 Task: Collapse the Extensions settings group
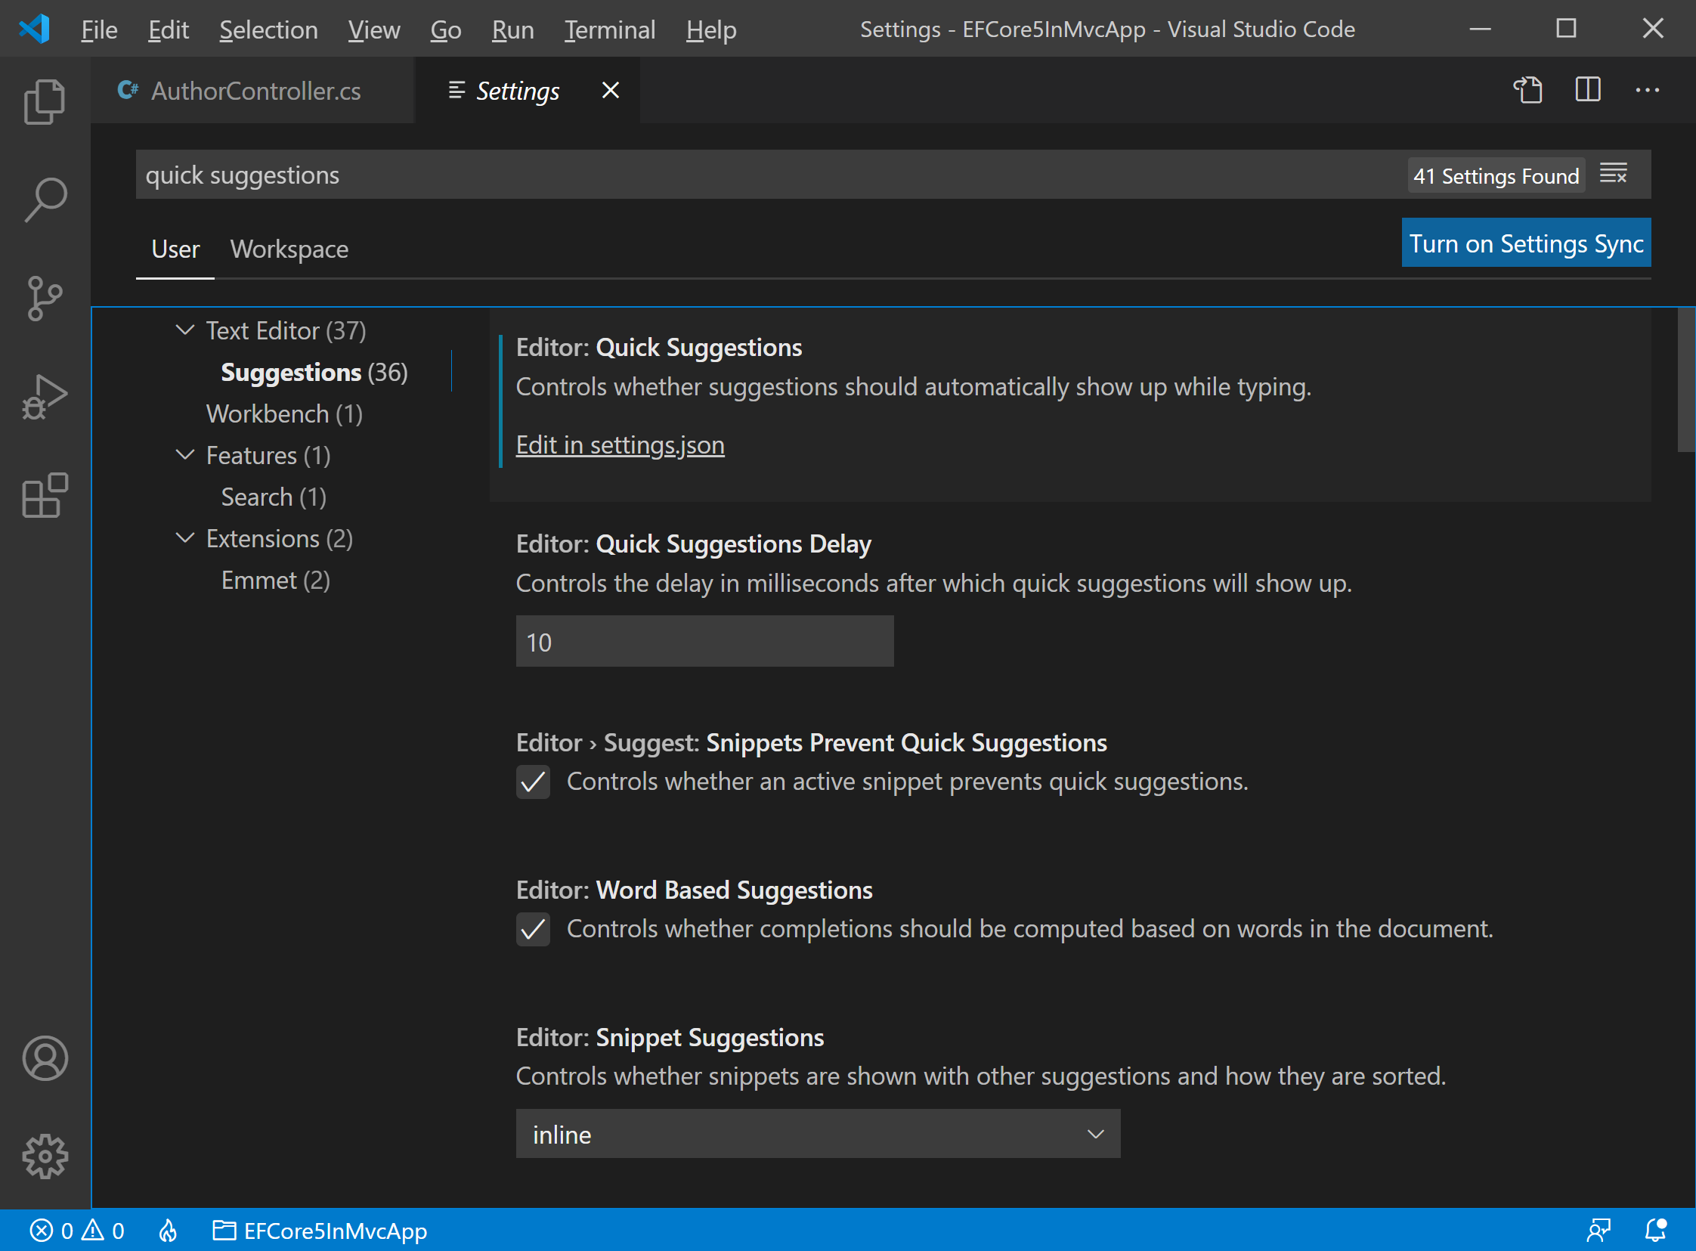[x=184, y=538]
